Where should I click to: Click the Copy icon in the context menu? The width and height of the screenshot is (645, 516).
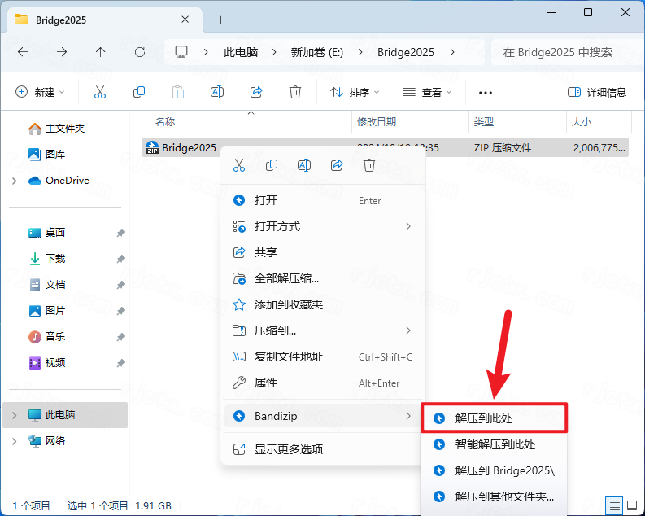point(272,165)
